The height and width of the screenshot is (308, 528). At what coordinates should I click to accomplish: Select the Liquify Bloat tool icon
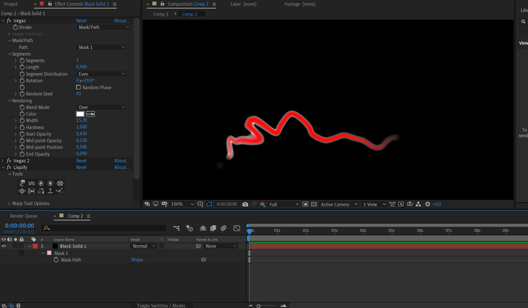[22, 191]
